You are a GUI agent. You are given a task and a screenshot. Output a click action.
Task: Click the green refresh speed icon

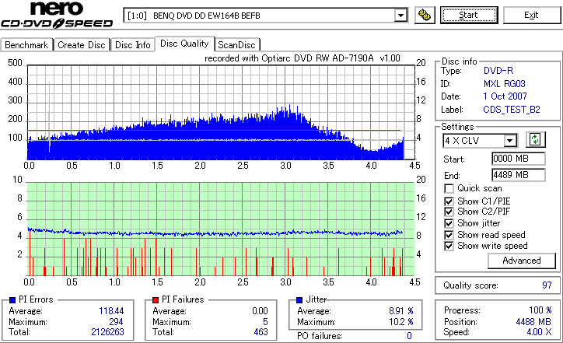535,139
